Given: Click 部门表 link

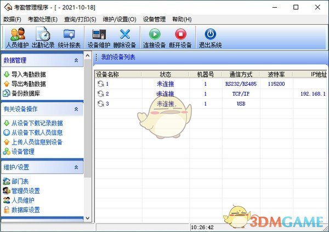Looking at the screenshot, I should (x=20, y=181).
